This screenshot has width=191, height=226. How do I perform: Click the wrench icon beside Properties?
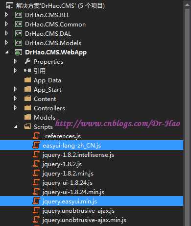click(x=27, y=61)
